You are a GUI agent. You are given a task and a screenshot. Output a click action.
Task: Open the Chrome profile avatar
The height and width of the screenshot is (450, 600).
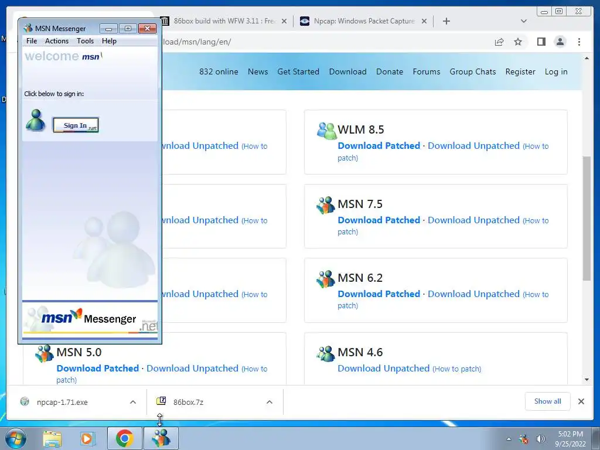pos(560,42)
